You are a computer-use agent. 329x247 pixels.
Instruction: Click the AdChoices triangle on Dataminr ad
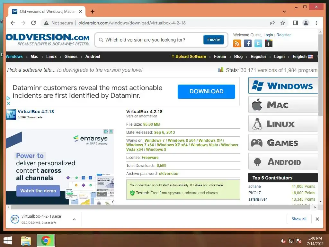tap(8, 98)
